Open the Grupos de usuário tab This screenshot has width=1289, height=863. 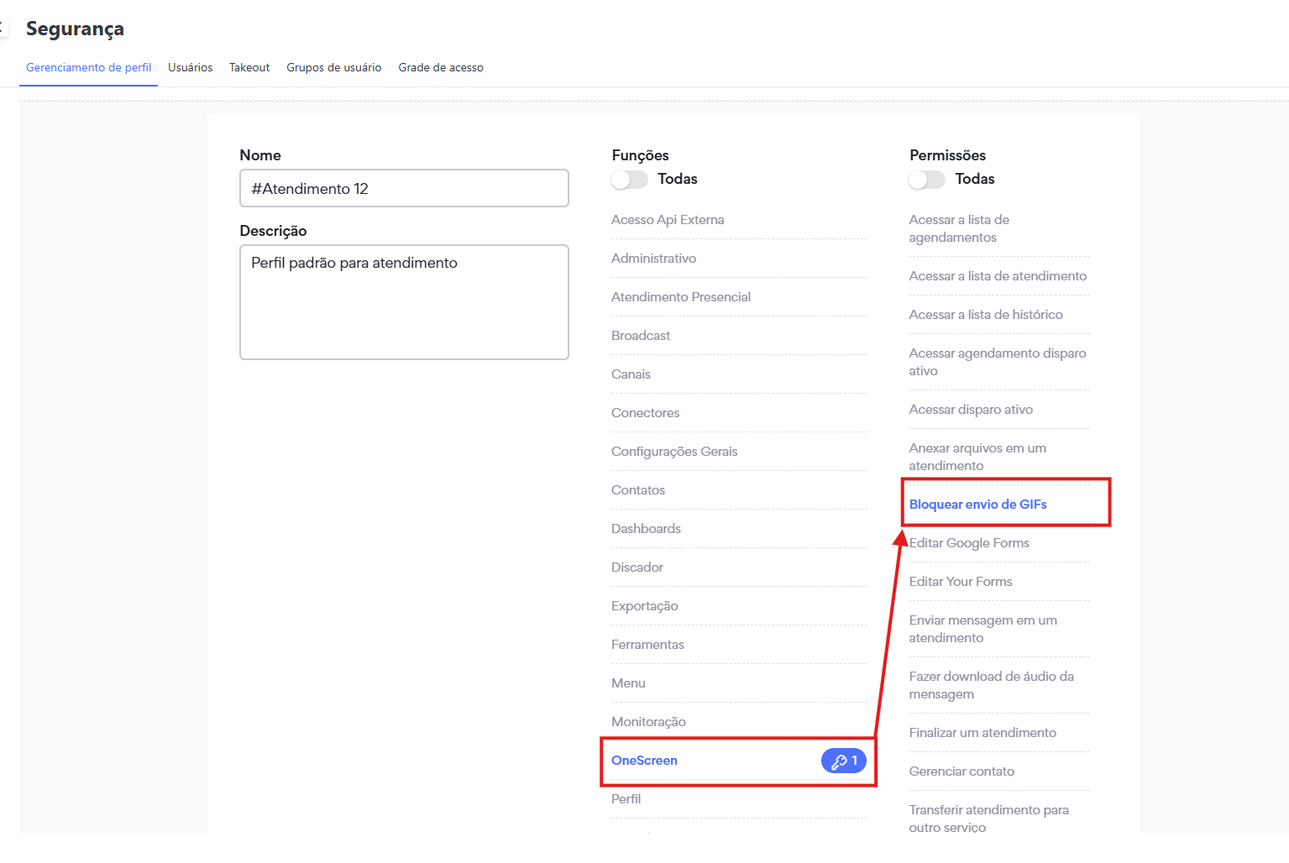point(333,68)
